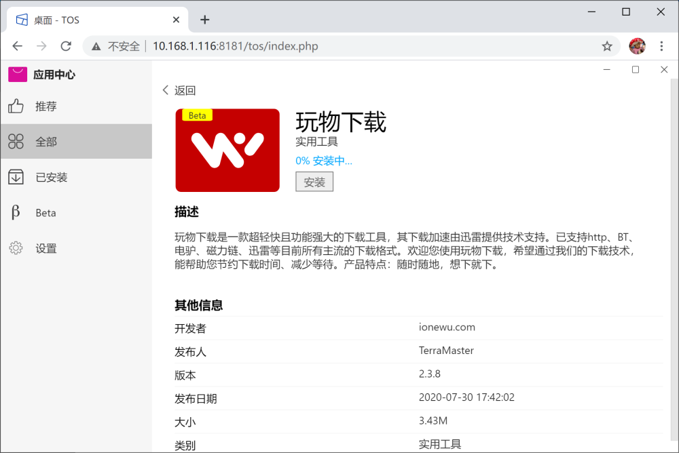
Task: Open the Chrome profile avatar
Action: coord(637,46)
